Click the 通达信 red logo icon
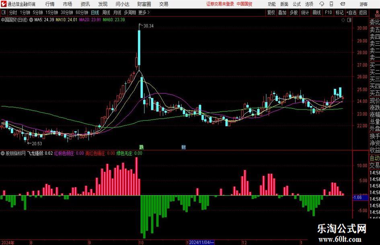 [3, 4]
